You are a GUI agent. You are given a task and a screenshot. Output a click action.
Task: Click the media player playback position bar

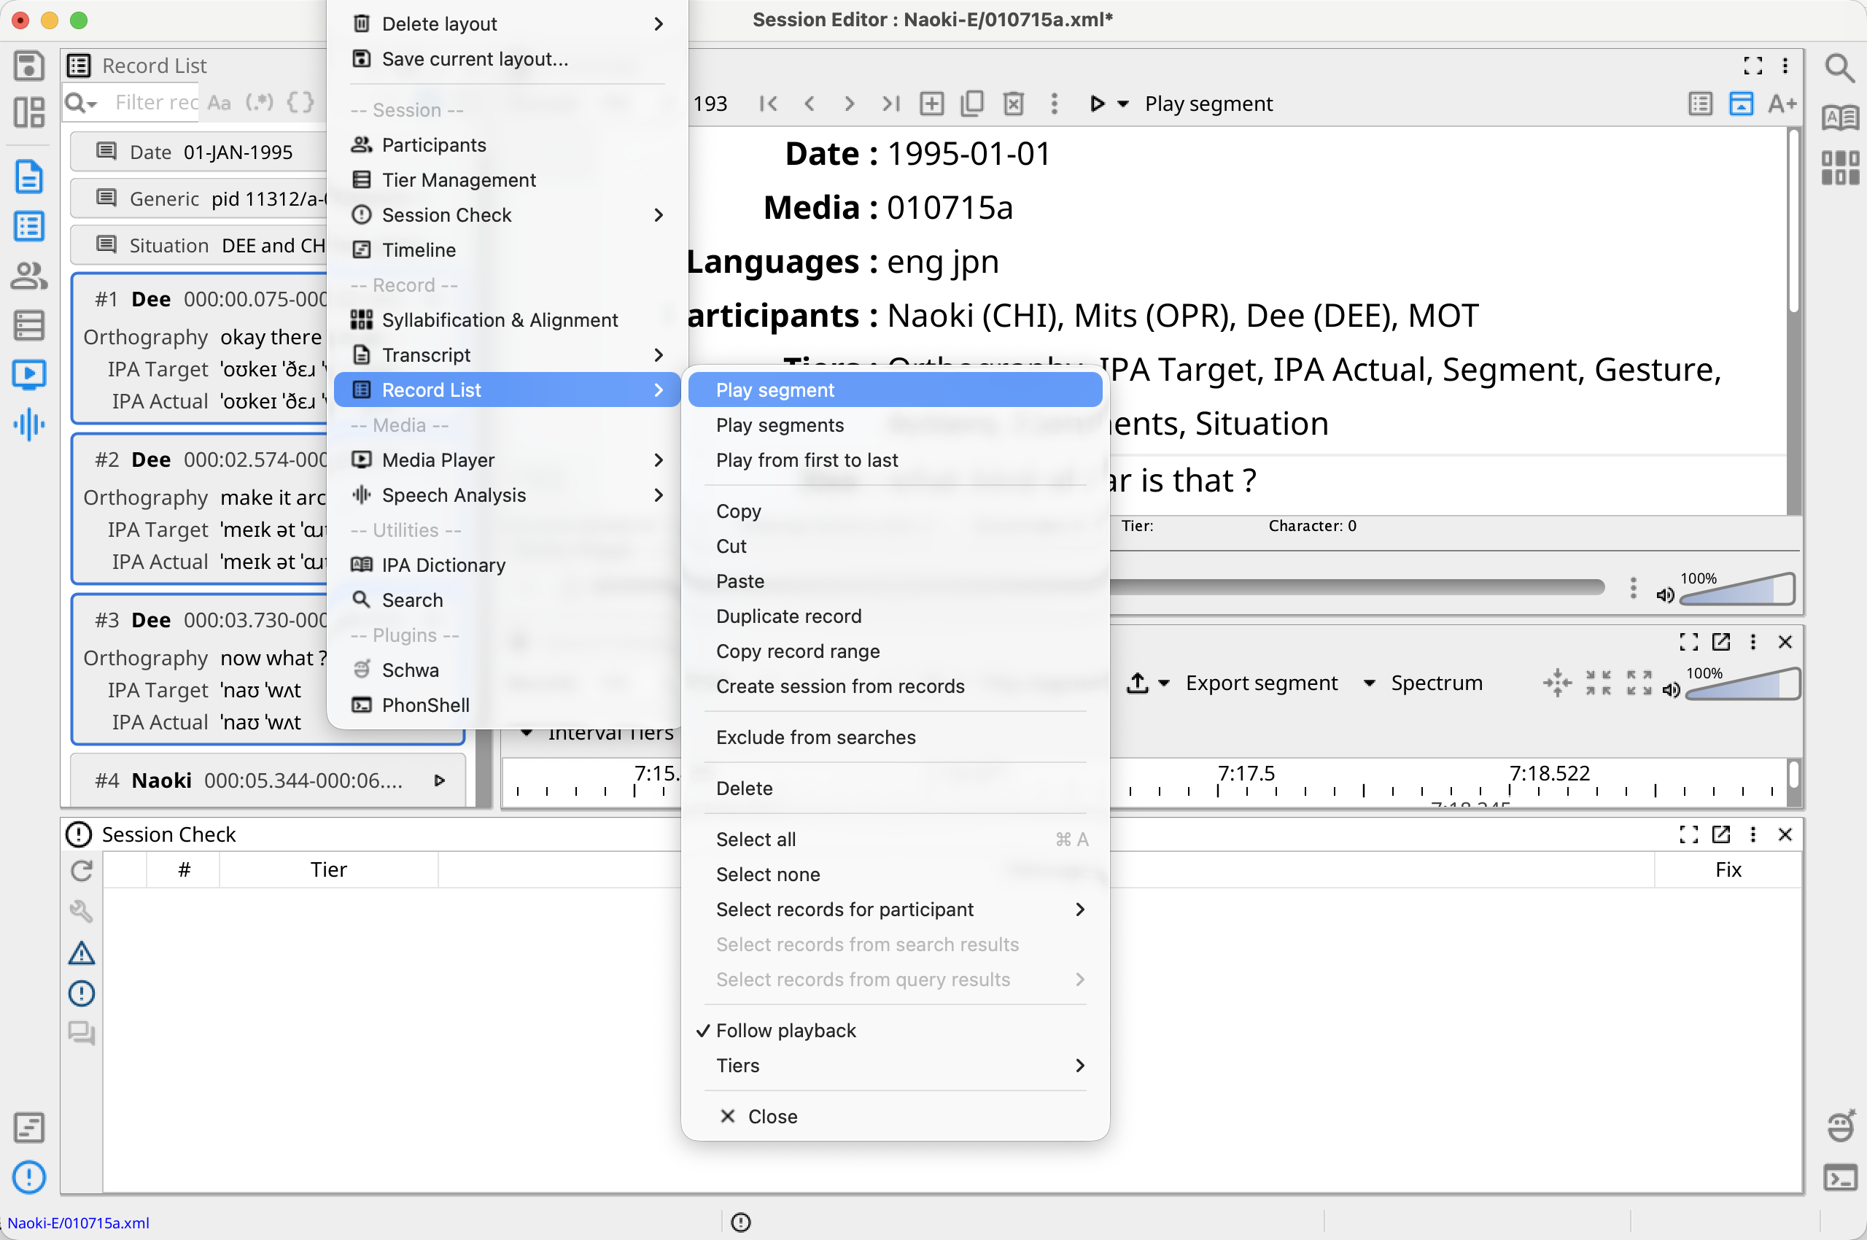tap(1357, 586)
